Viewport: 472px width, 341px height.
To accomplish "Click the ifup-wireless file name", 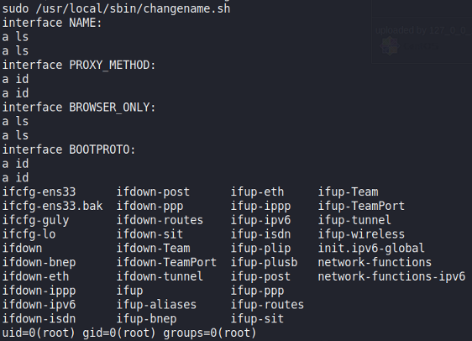I will [361, 234].
